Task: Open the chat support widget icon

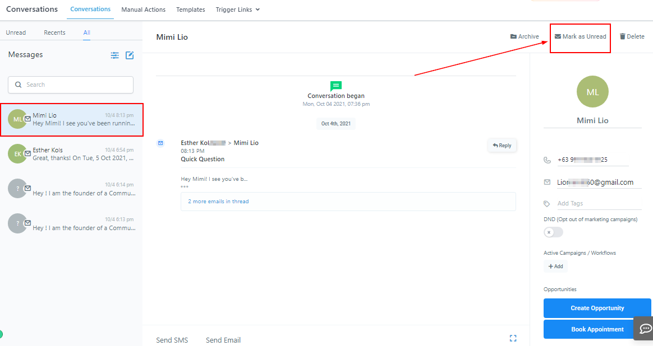Action: tap(645, 329)
